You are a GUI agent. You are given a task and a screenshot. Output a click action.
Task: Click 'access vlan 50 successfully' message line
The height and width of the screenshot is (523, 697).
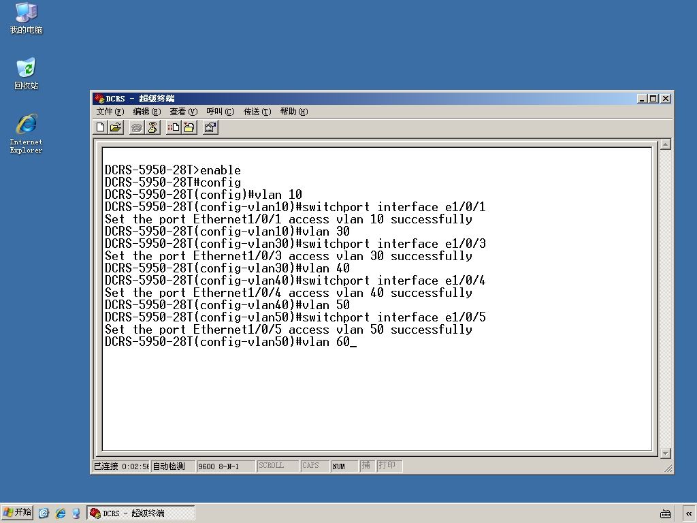tap(289, 330)
